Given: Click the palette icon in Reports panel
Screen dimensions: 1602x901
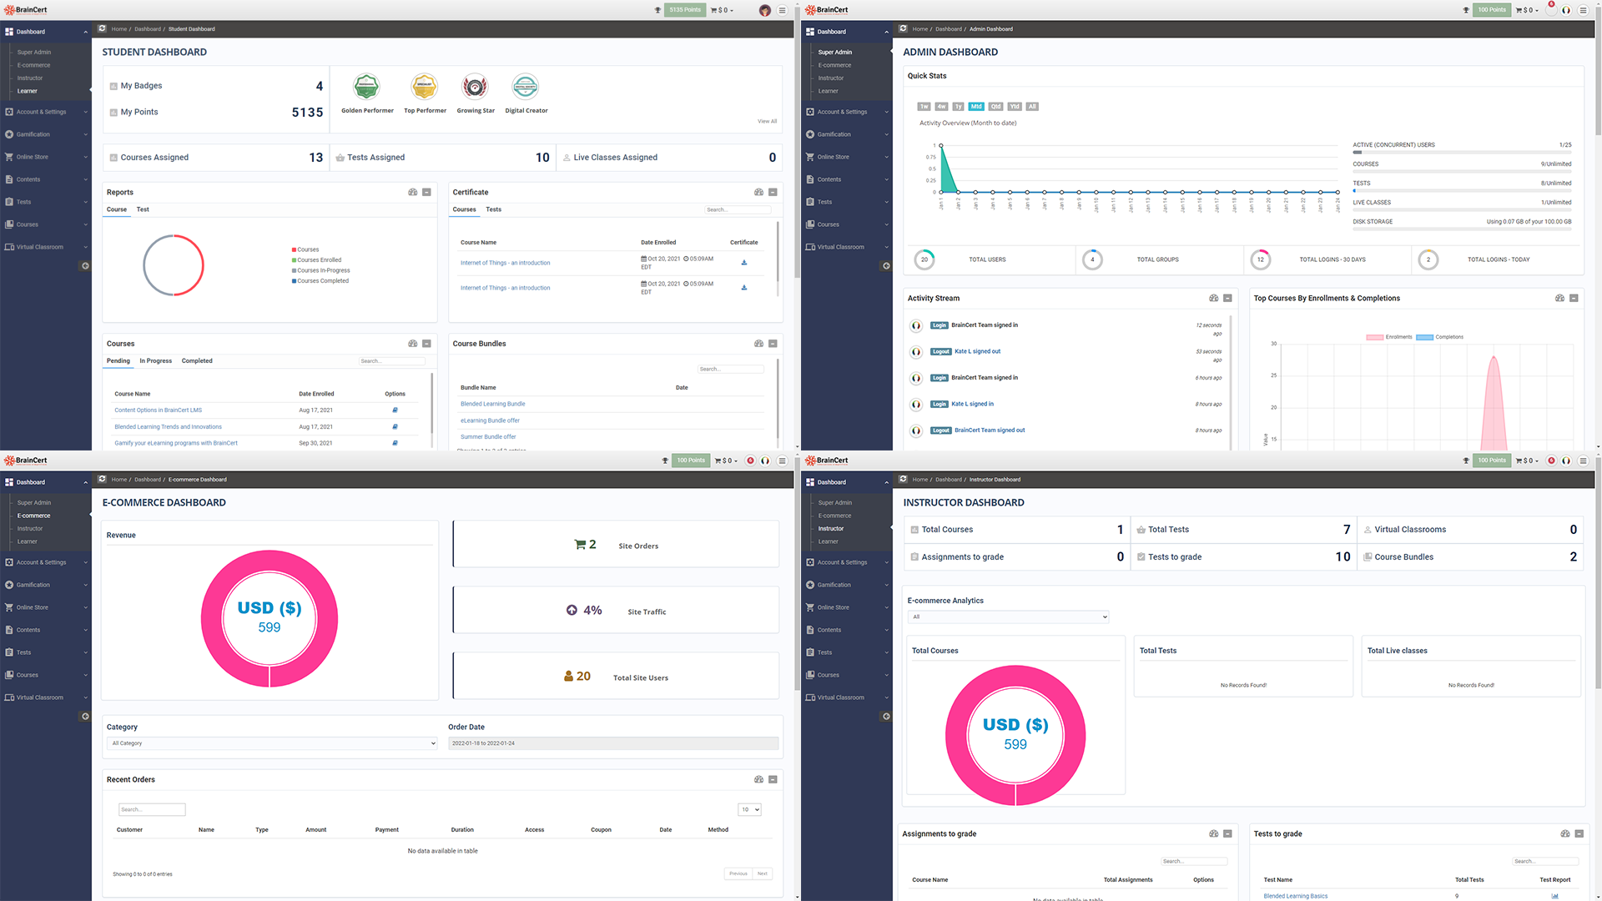Looking at the screenshot, I should [x=412, y=193].
